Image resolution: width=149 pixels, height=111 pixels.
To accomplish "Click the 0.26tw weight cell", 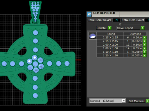I will tap(137, 38).
